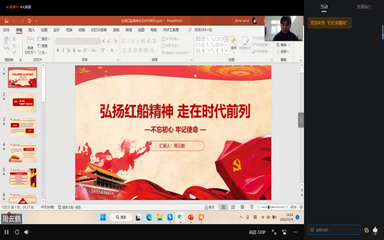The width and height of the screenshot is (384, 240).
Task: Start slideshow from quick access toolbar icon
Action: (x=29, y=21)
